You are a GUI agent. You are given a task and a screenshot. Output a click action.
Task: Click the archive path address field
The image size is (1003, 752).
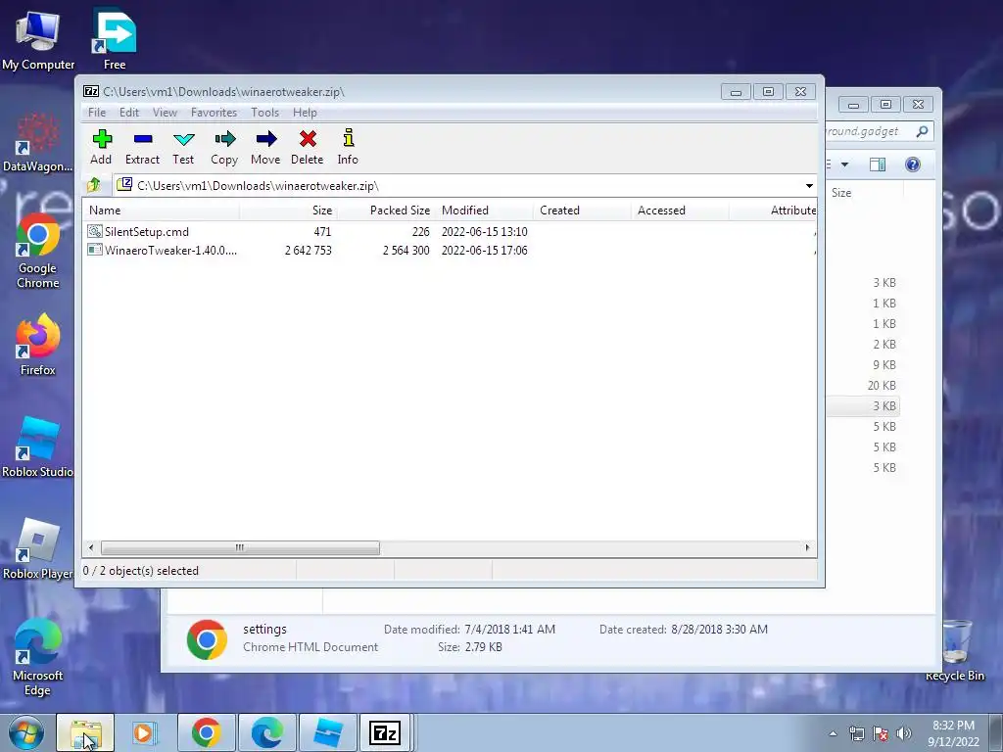(x=458, y=186)
